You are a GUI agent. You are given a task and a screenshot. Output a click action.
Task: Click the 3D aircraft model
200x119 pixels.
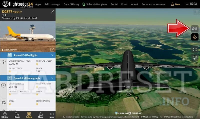[128, 70]
